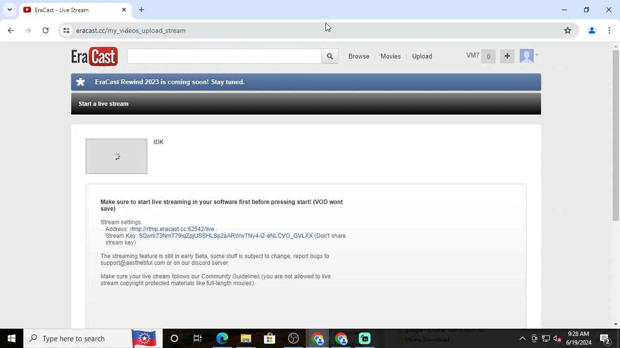Launch Microsoft Edge from taskbar
Image resolution: width=620 pixels, height=348 pixels.
pos(222,338)
